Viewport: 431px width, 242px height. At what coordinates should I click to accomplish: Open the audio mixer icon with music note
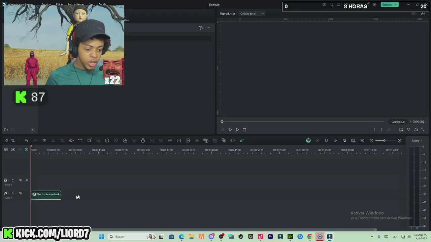tap(344, 140)
